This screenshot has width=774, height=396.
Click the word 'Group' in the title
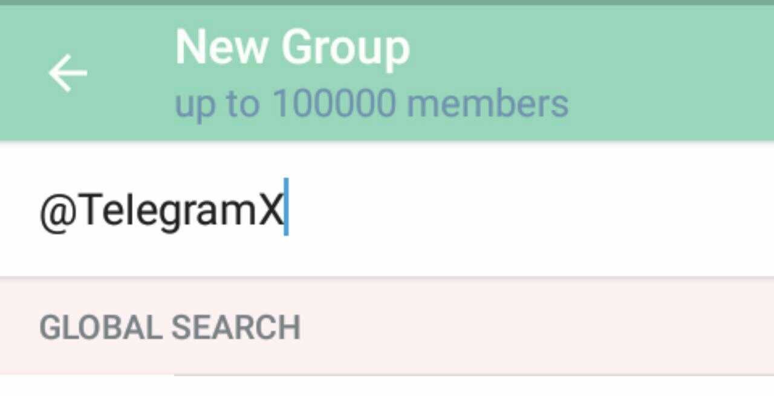[345, 48]
